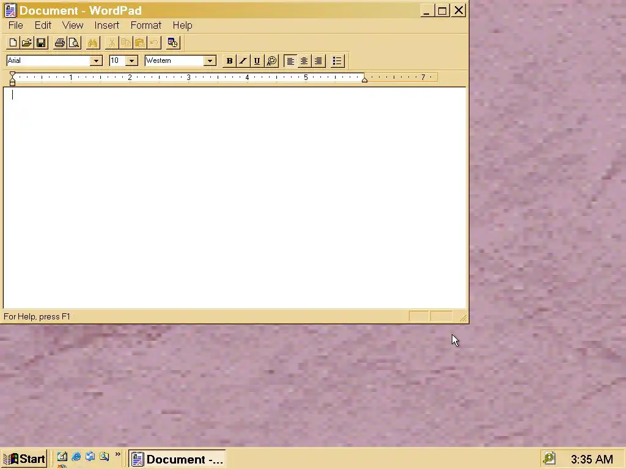
Task: Click the right indent marker on ruler
Action: click(x=364, y=80)
